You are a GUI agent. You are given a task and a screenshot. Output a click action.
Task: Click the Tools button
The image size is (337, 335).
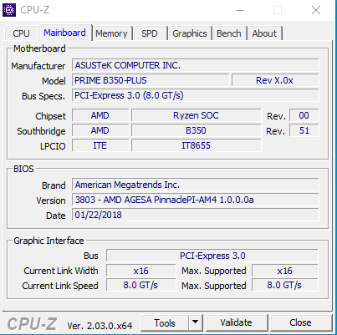point(165,323)
